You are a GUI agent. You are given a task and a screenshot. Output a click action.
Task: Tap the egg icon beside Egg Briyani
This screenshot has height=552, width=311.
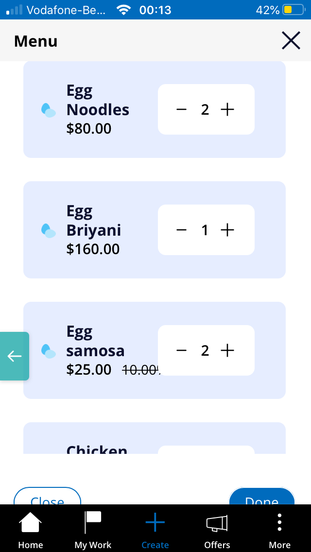(x=49, y=231)
